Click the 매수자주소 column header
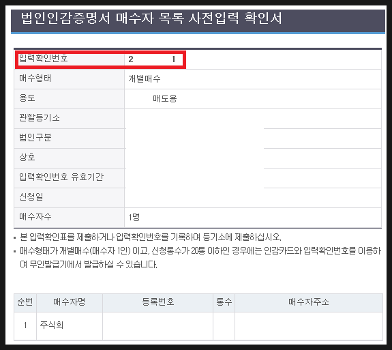Viewport: 392px width, 350px height. coord(309,302)
